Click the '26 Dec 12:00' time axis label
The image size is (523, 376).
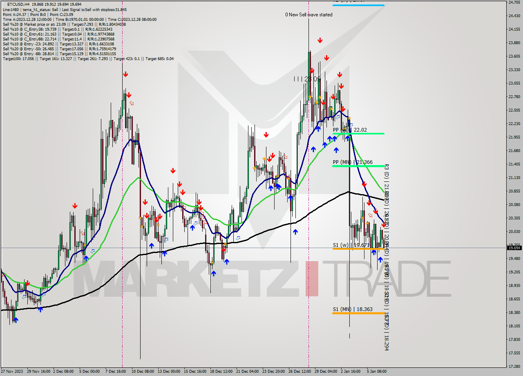coord(299,372)
